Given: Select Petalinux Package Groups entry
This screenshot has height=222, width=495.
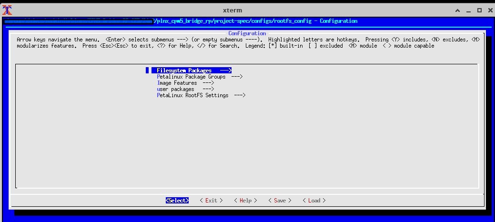Looking at the screenshot, I should click(191, 77).
